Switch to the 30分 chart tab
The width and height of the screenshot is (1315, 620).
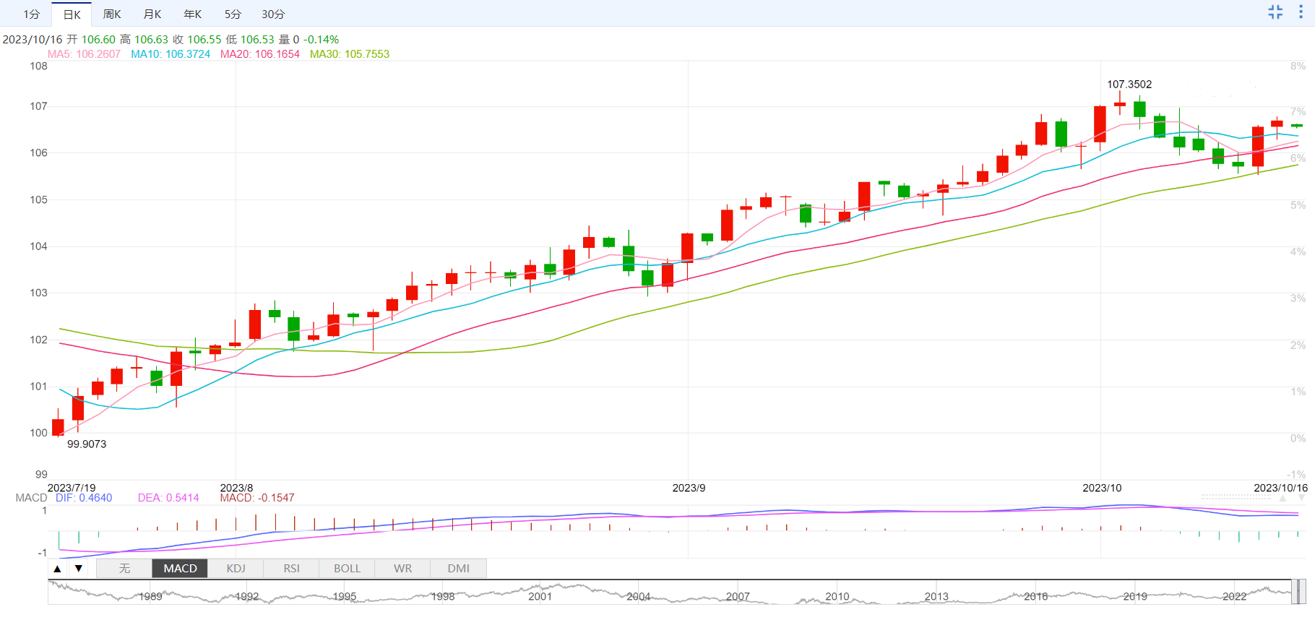coord(273,14)
